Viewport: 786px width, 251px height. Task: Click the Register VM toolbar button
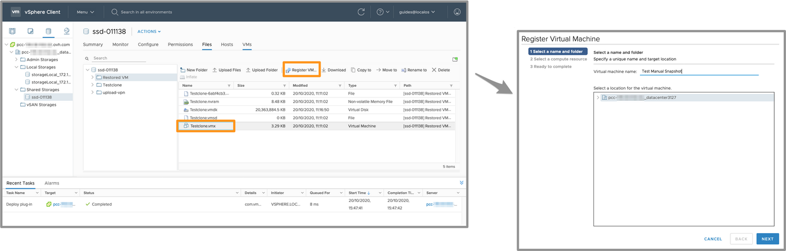pyautogui.click(x=301, y=70)
